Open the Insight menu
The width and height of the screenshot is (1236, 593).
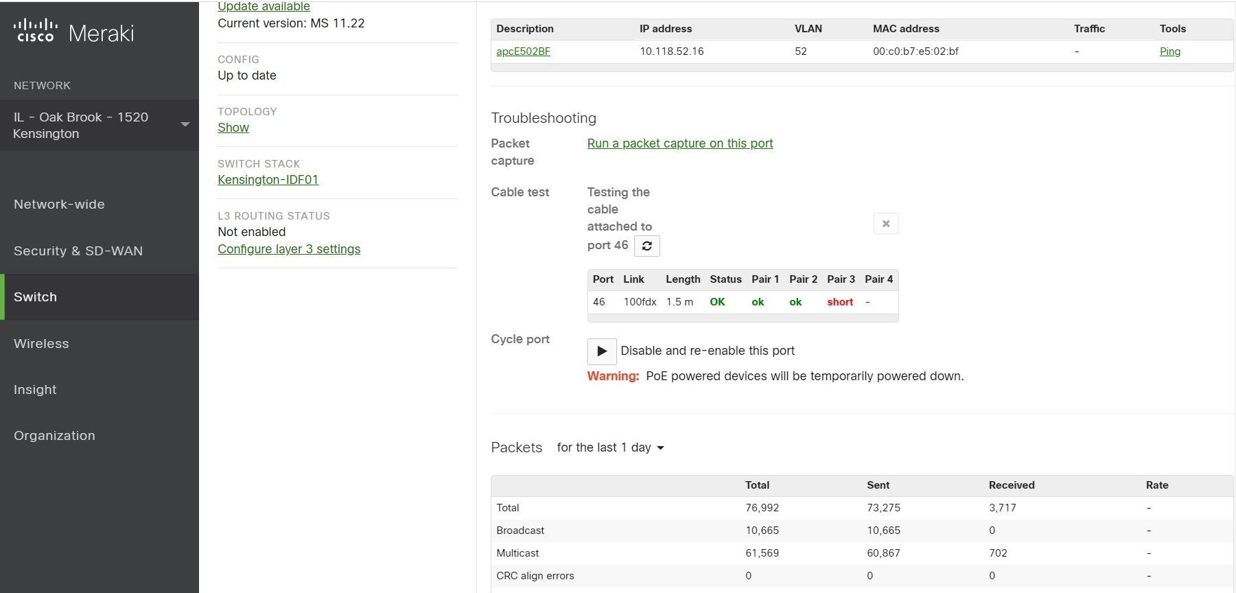[35, 390]
